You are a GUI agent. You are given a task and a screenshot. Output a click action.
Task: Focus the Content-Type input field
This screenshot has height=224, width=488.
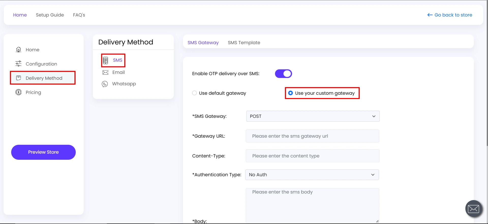(312, 156)
